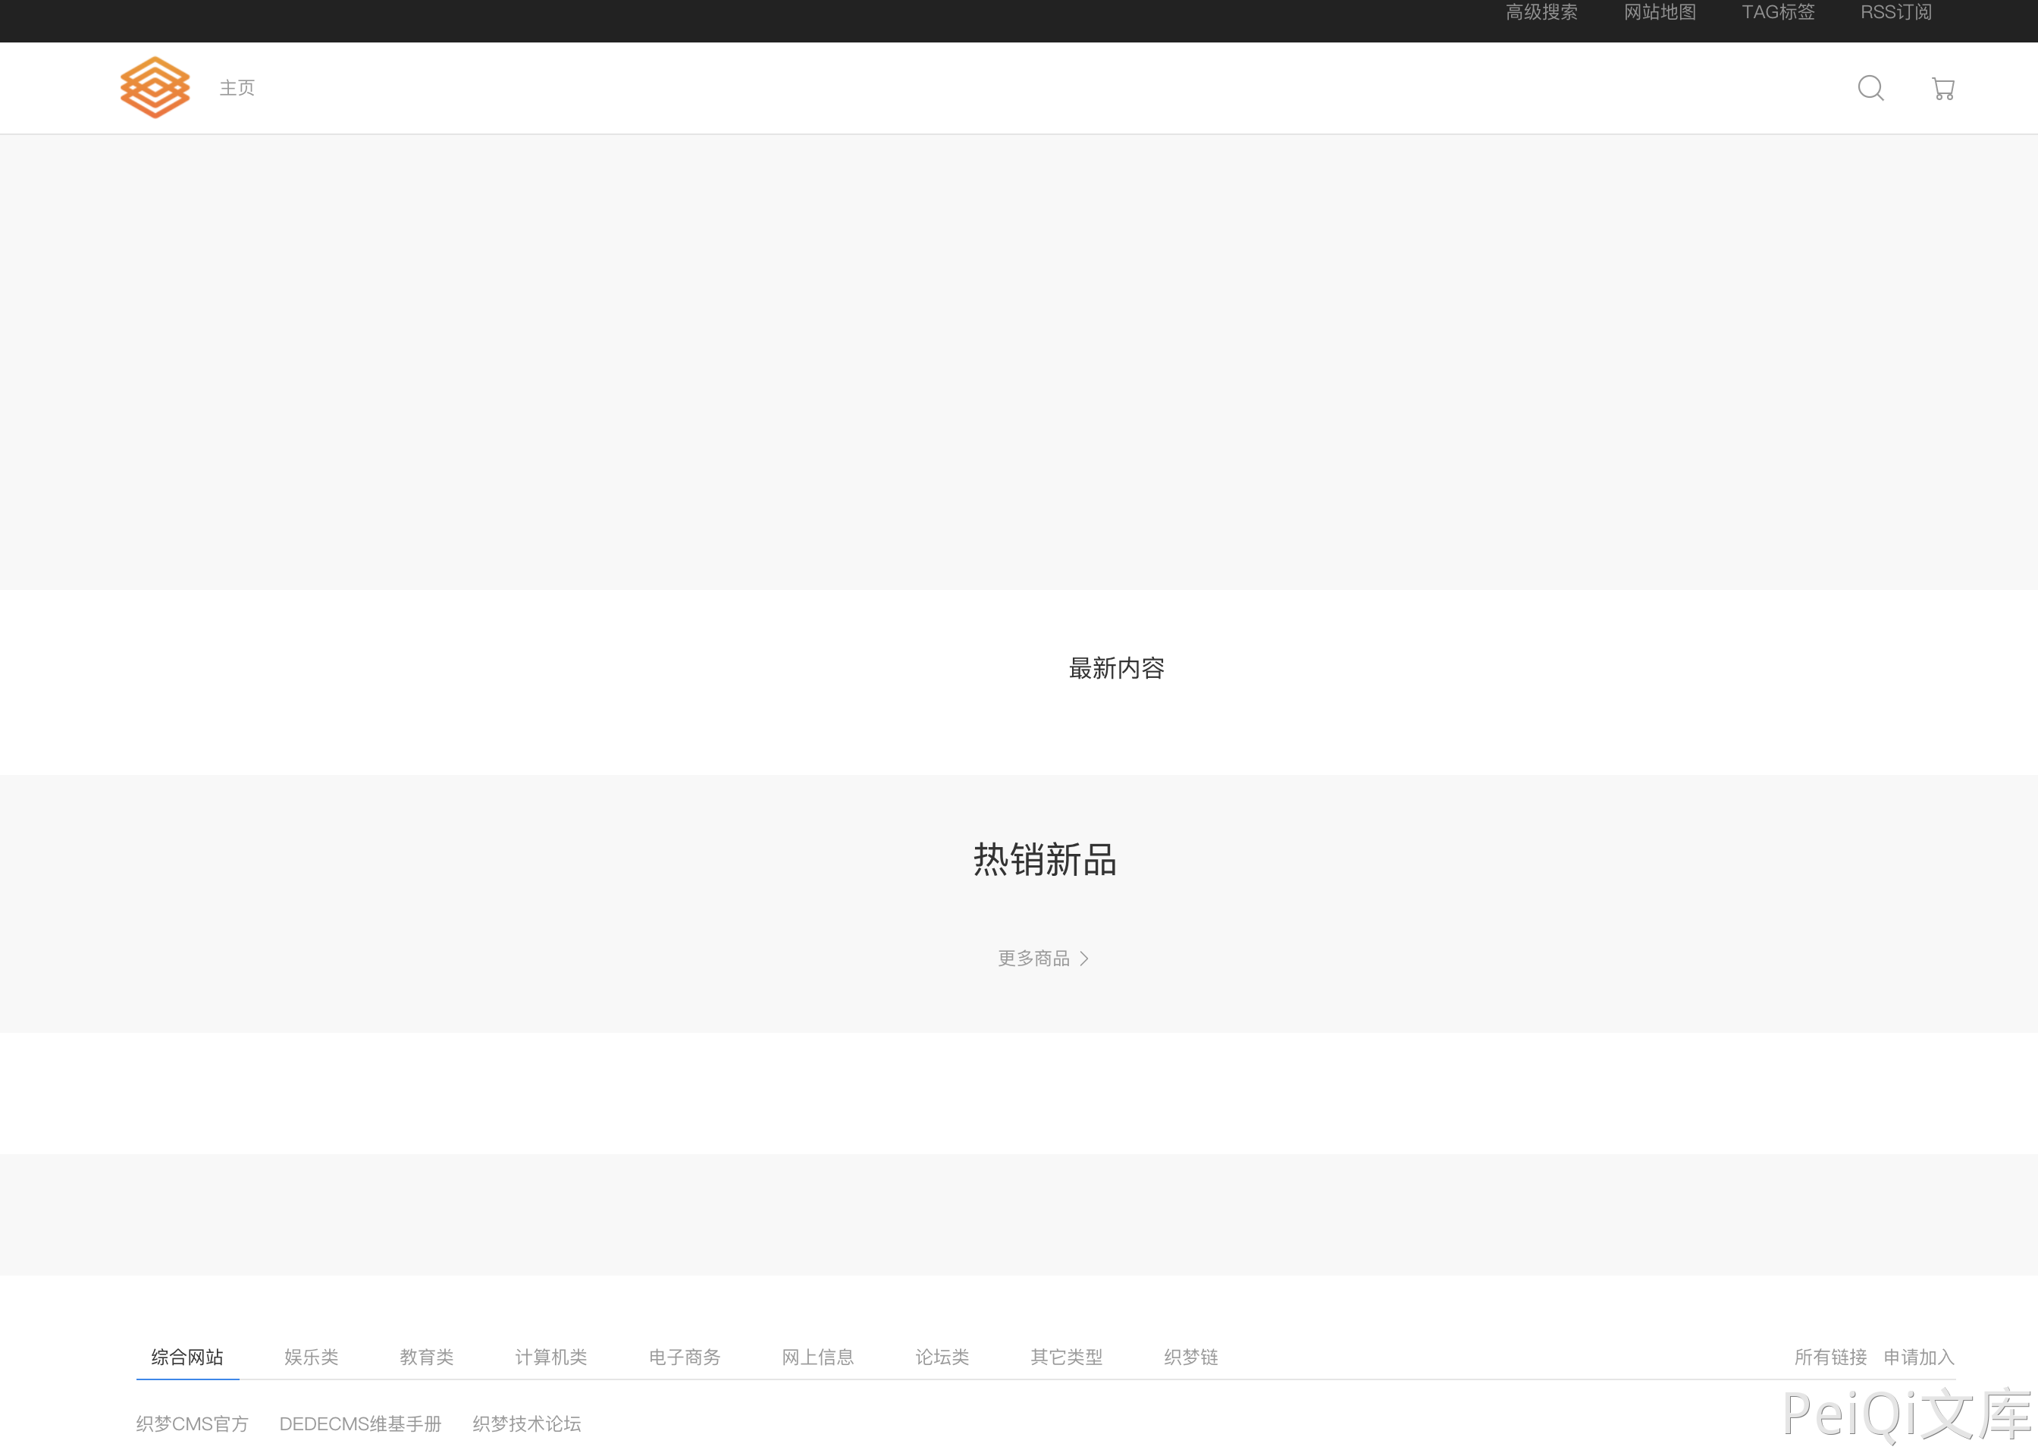Screen dimensions: 2038x1453
Task: Switch to 综合网站 tab
Action: (x=187, y=1357)
